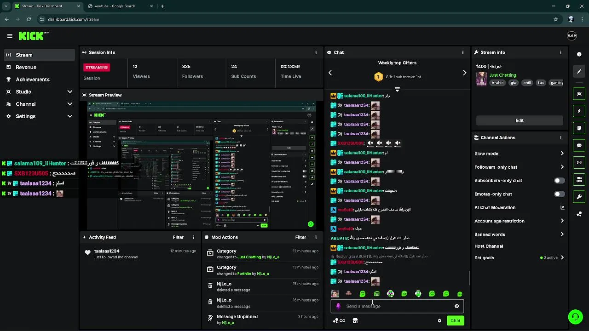Image resolution: width=589 pixels, height=331 pixels.
Task: Open the green headset support button
Action: (575, 317)
